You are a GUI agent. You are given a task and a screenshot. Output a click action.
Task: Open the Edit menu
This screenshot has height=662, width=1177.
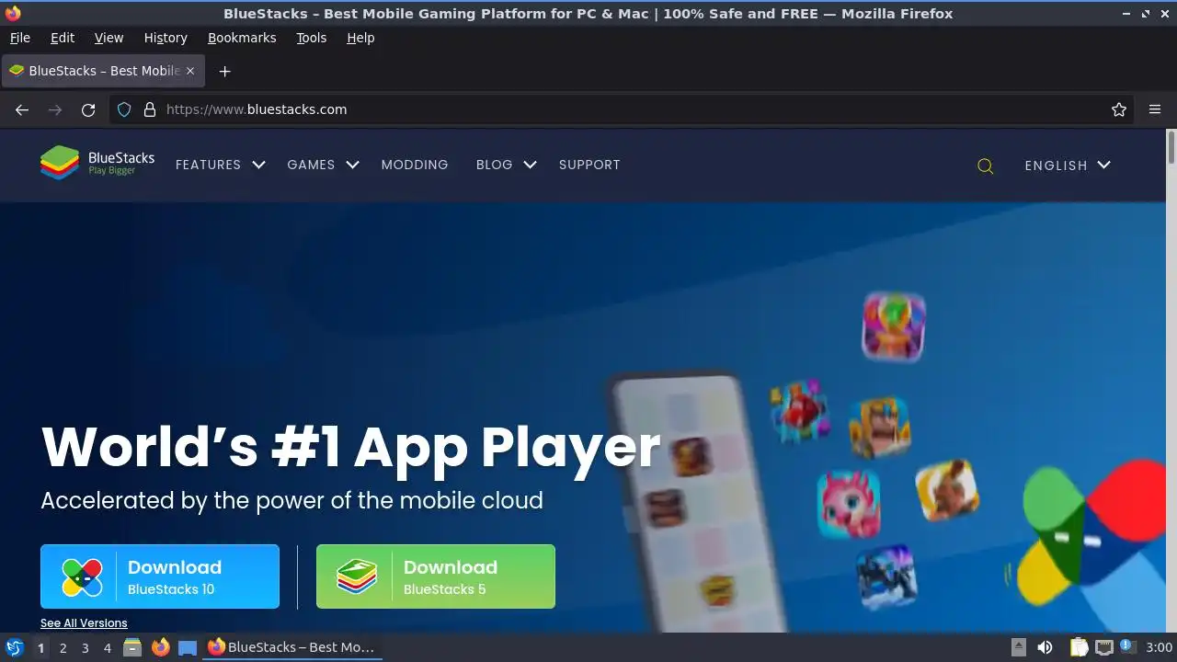point(63,38)
